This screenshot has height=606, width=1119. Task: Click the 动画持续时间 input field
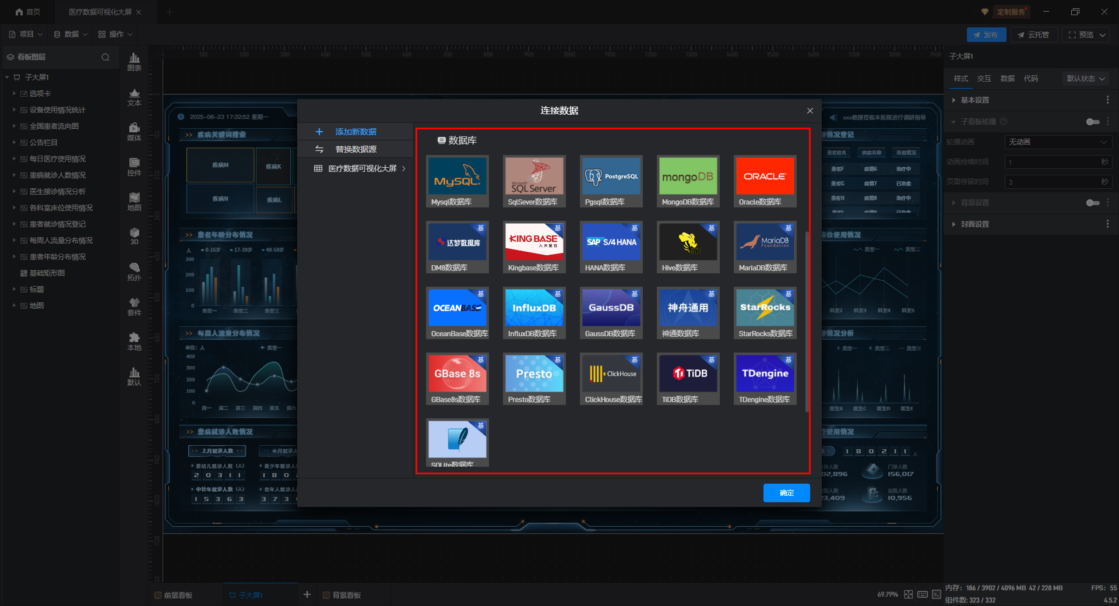(1058, 162)
